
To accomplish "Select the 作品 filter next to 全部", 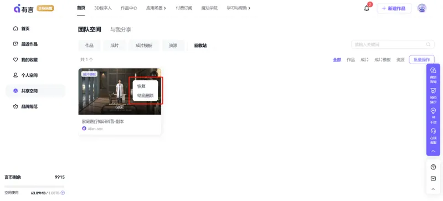I will tap(351, 60).
